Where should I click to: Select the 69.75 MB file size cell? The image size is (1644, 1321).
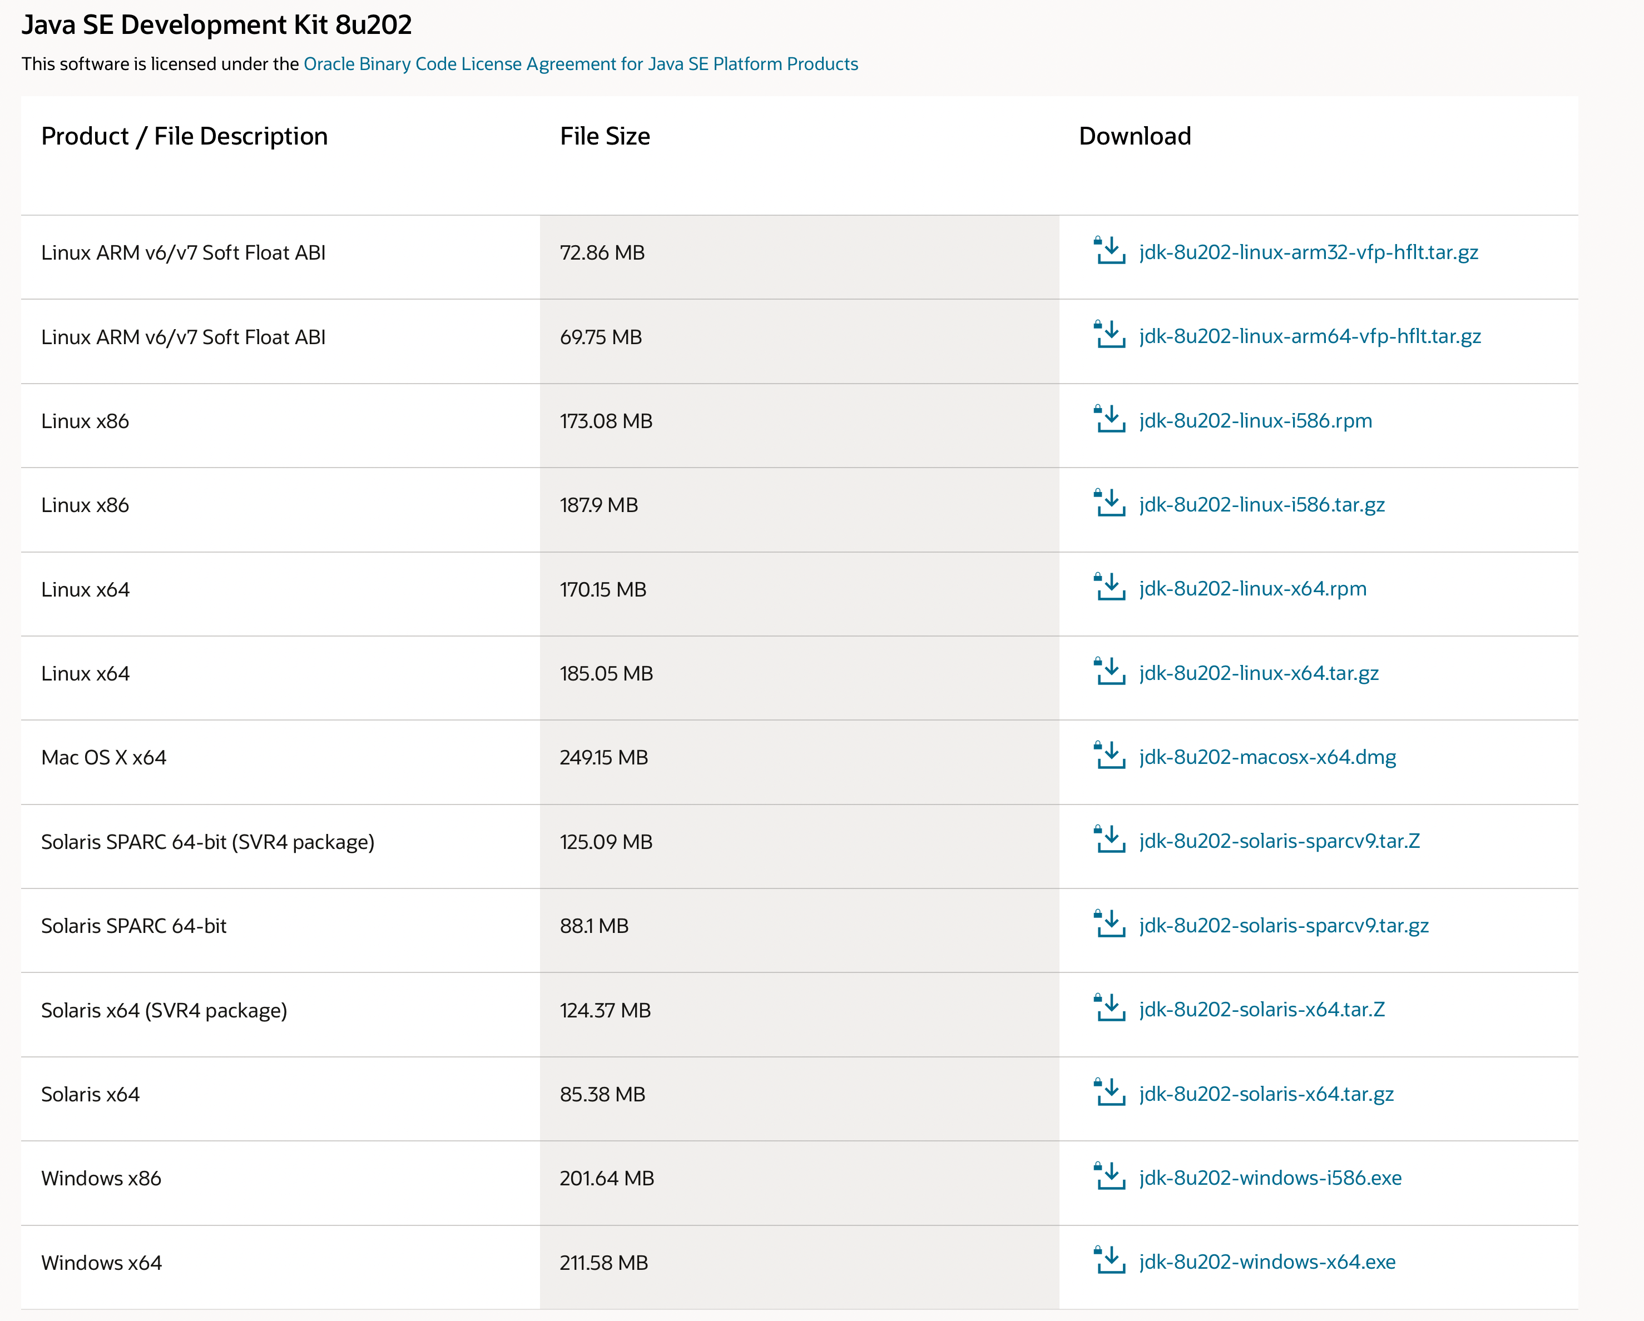tap(799, 341)
